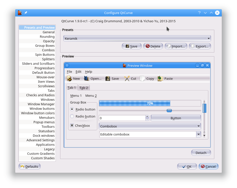
Task: Restore the Preview Window size
Action: pos(202,65)
